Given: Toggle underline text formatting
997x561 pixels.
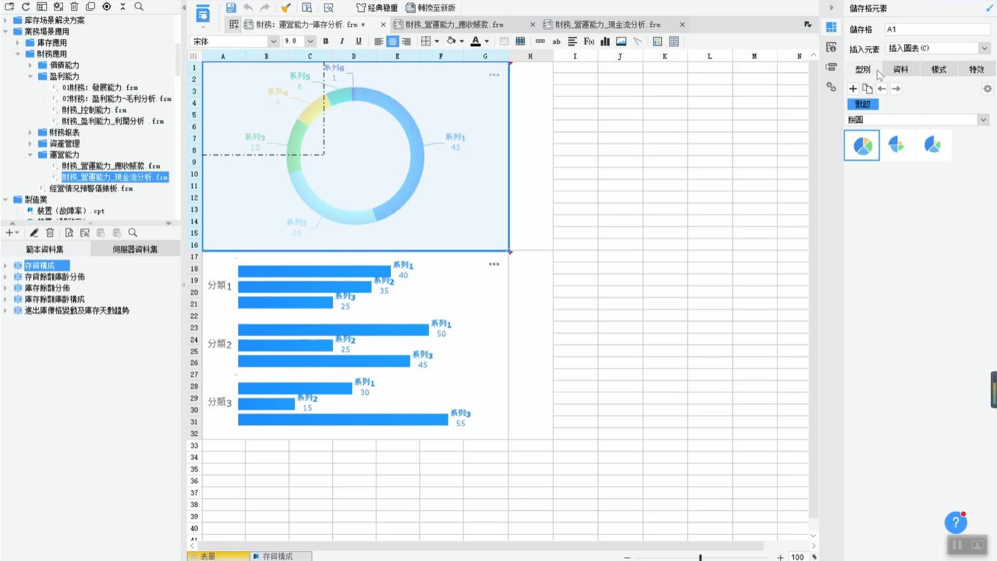Looking at the screenshot, I should 358,42.
